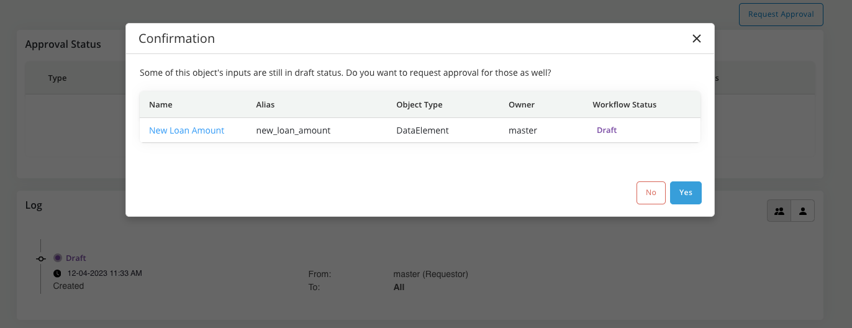Click the Alias column header
The width and height of the screenshot is (852, 328).
265,104
